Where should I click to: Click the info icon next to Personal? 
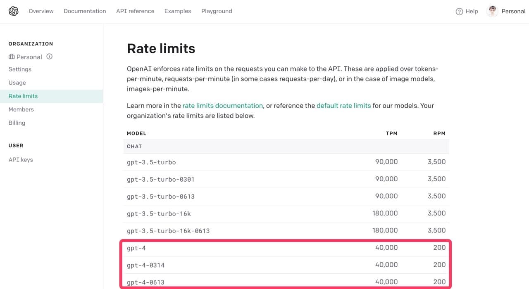tap(50, 57)
